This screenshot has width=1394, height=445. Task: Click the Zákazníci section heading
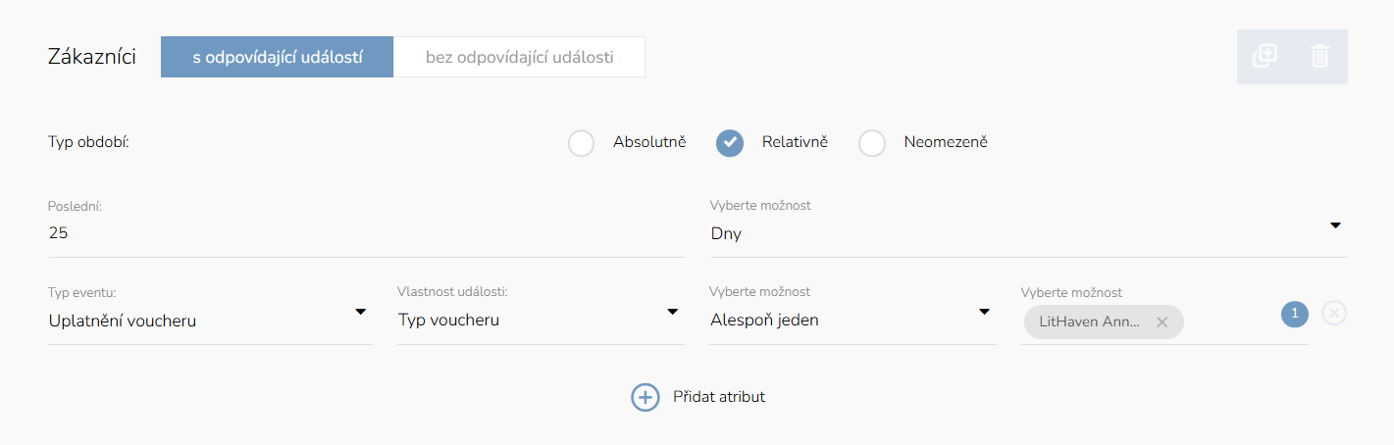coord(91,57)
